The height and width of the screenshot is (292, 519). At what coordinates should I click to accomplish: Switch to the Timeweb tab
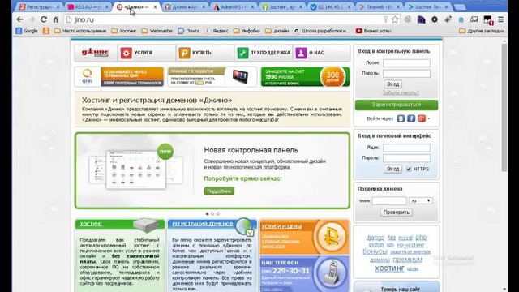380,7
